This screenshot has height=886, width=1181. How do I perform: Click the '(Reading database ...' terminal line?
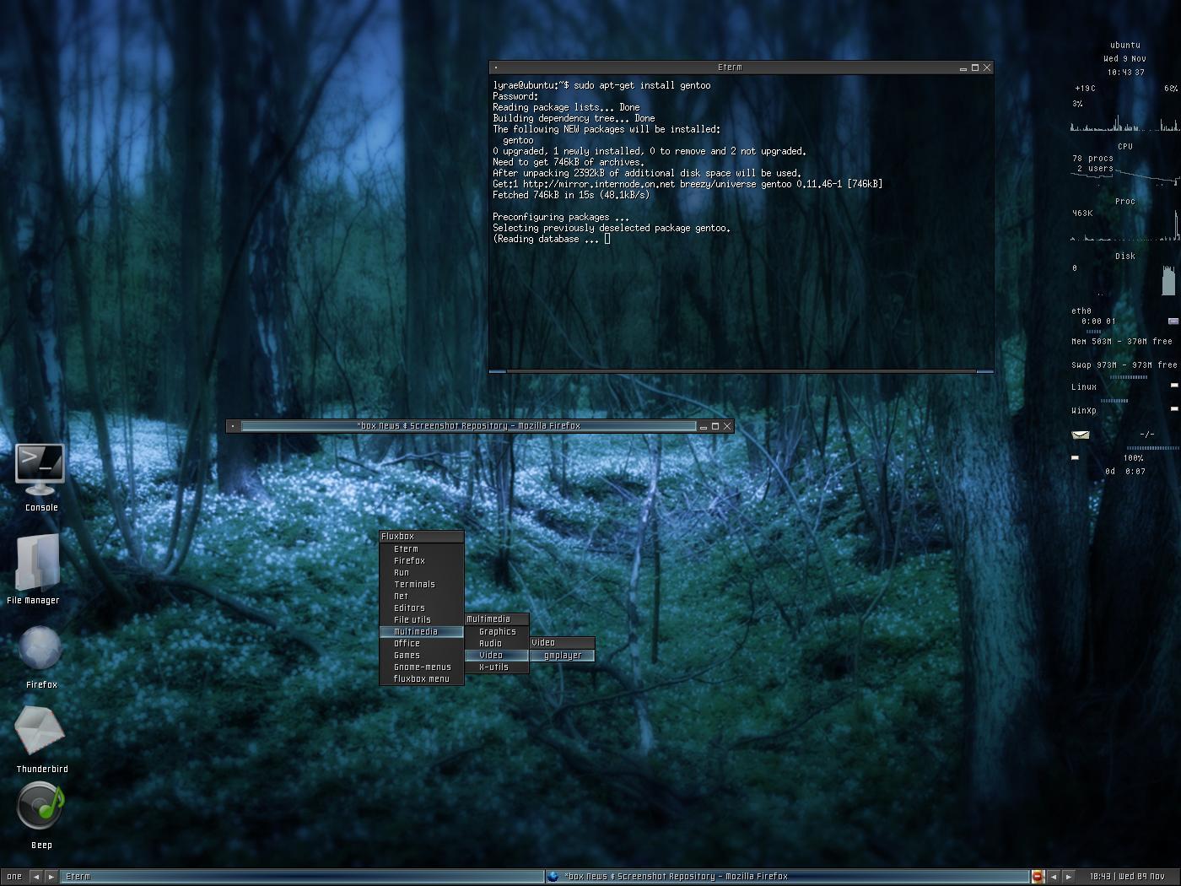coord(552,239)
